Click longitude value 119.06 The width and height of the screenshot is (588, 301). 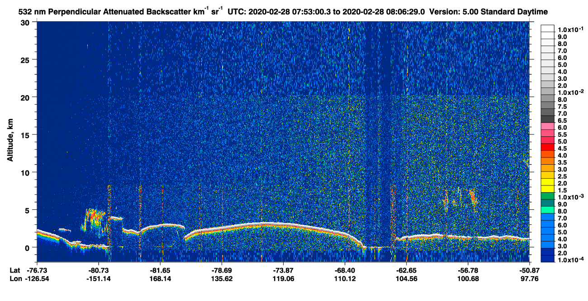click(283, 278)
